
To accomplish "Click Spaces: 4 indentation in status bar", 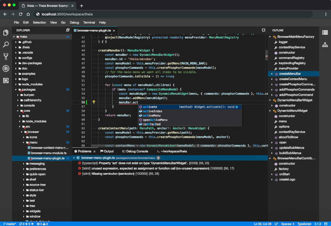I will pyautogui.click(x=288, y=224).
